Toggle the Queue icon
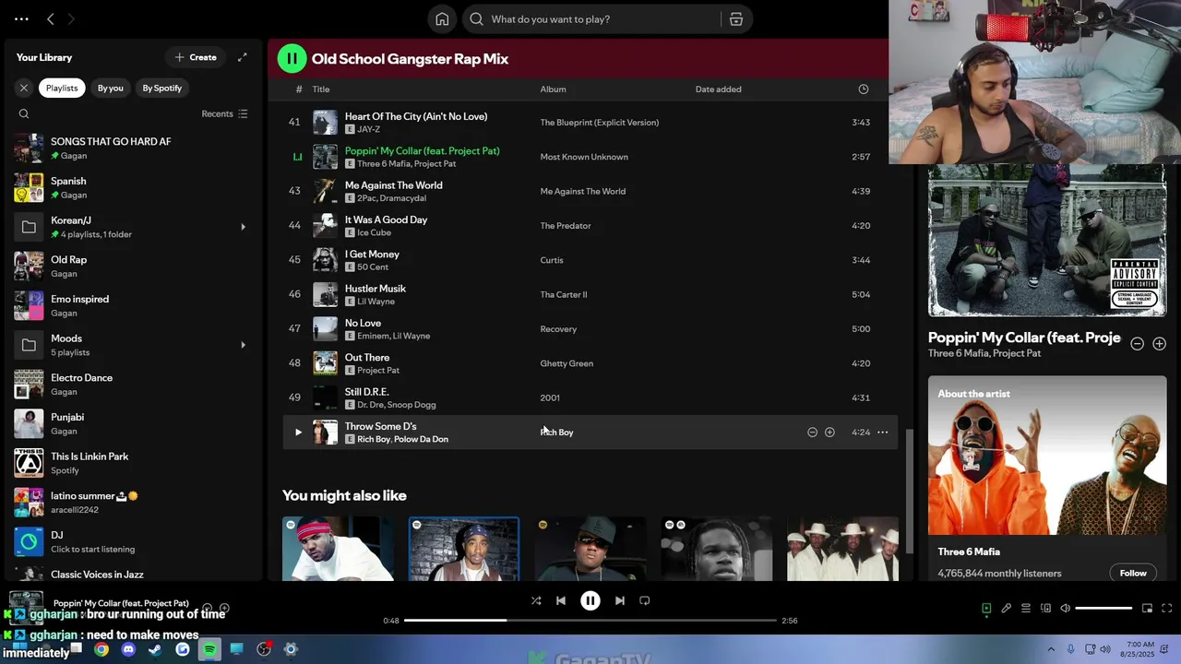The width and height of the screenshot is (1181, 664). (1025, 608)
